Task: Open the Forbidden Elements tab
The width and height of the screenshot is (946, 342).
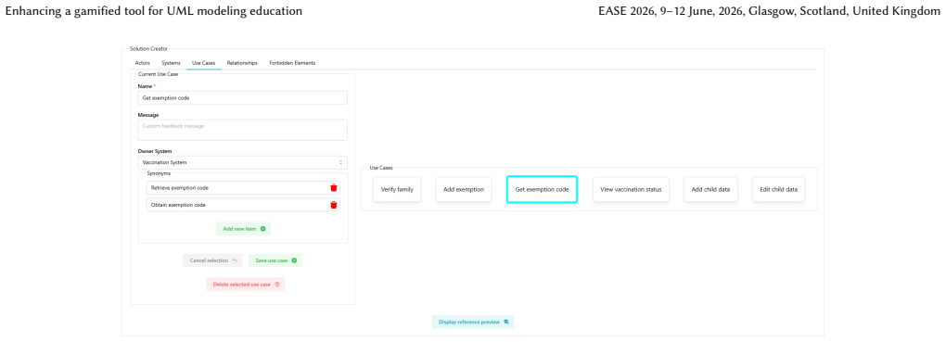Action: [292, 63]
